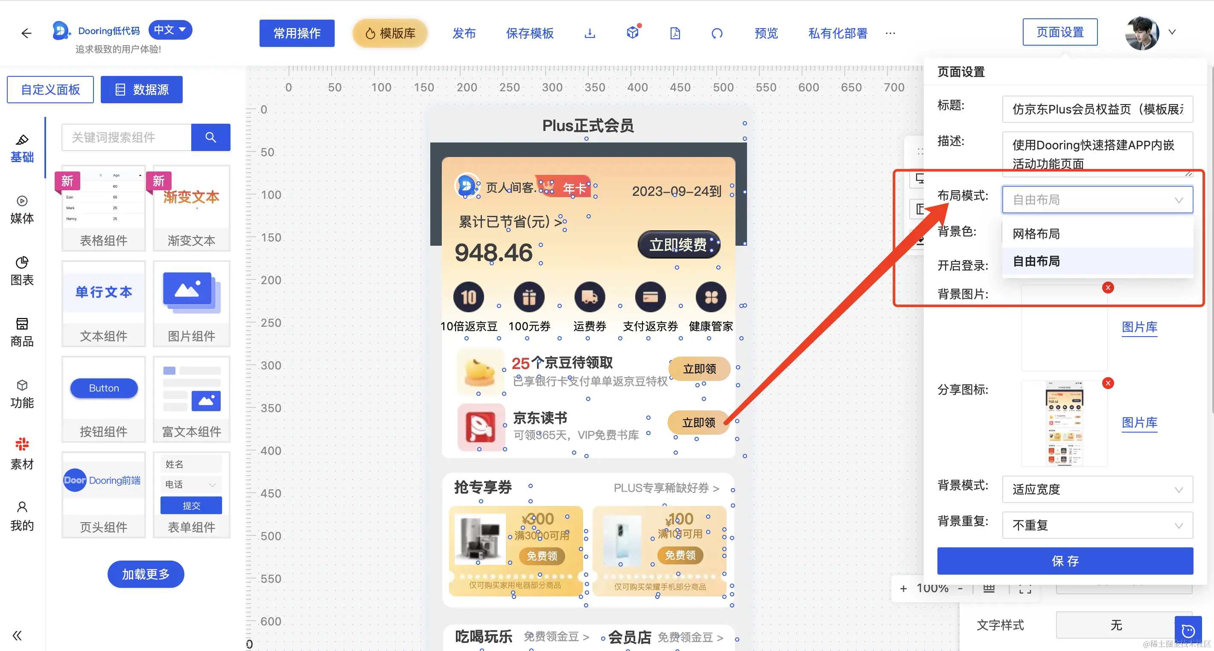The width and height of the screenshot is (1214, 651).
Task: Open the 媒体 media category
Action: click(22, 209)
